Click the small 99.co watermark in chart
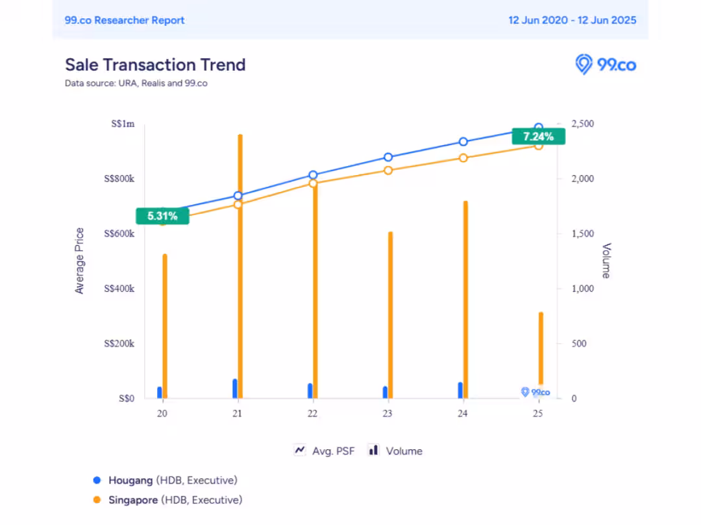The width and height of the screenshot is (701, 525). [x=535, y=392]
